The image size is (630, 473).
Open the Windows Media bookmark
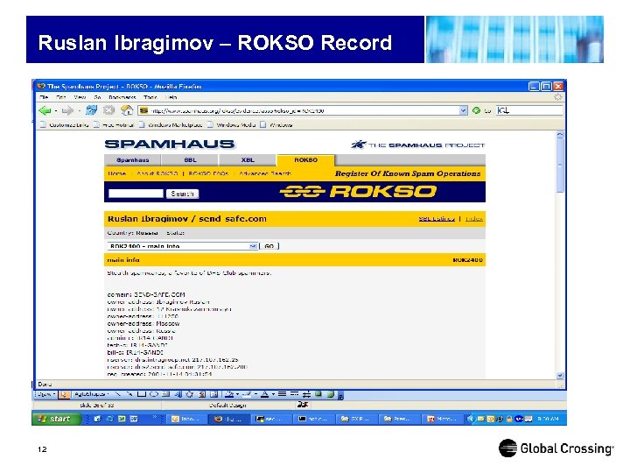pyautogui.click(x=232, y=125)
